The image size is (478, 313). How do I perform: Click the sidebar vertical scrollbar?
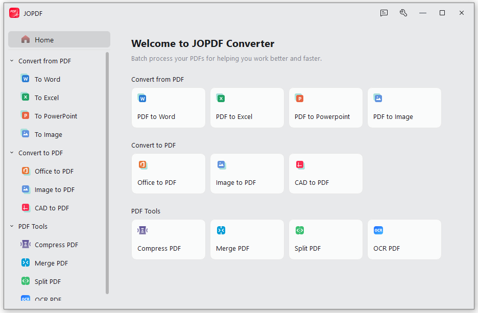click(x=107, y=173)
